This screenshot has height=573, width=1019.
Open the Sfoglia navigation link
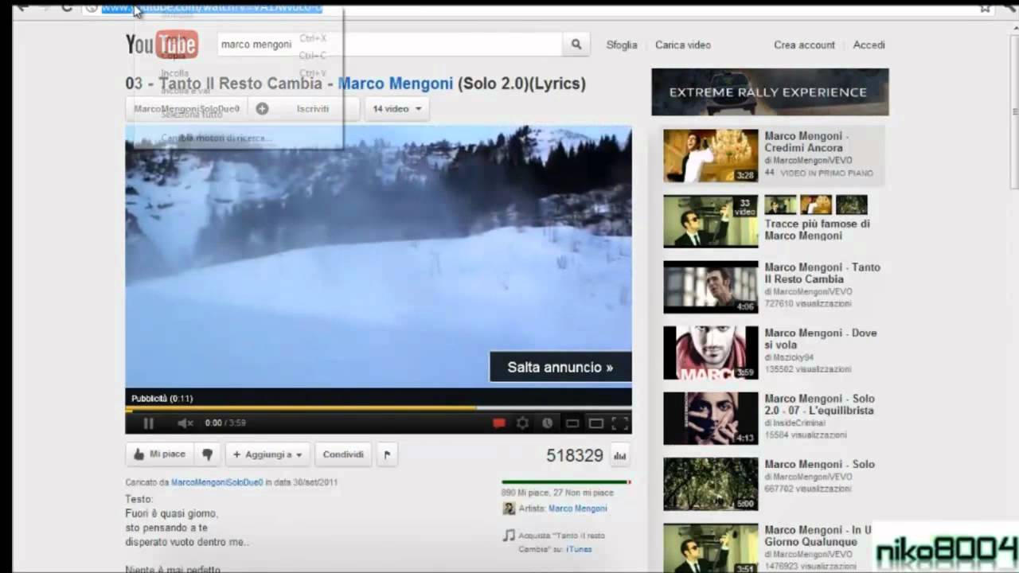click(x=622, y=45)
